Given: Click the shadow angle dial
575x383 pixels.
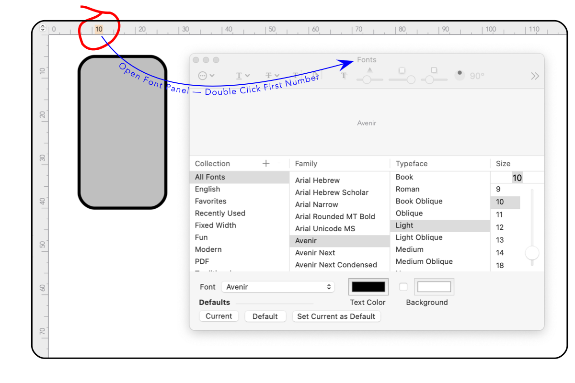Looking at the screenshot, I should pos(460,76).
